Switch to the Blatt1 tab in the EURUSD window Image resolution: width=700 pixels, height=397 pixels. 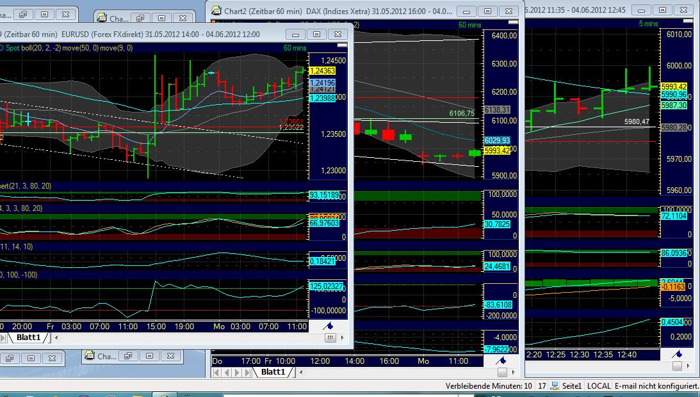29,337
